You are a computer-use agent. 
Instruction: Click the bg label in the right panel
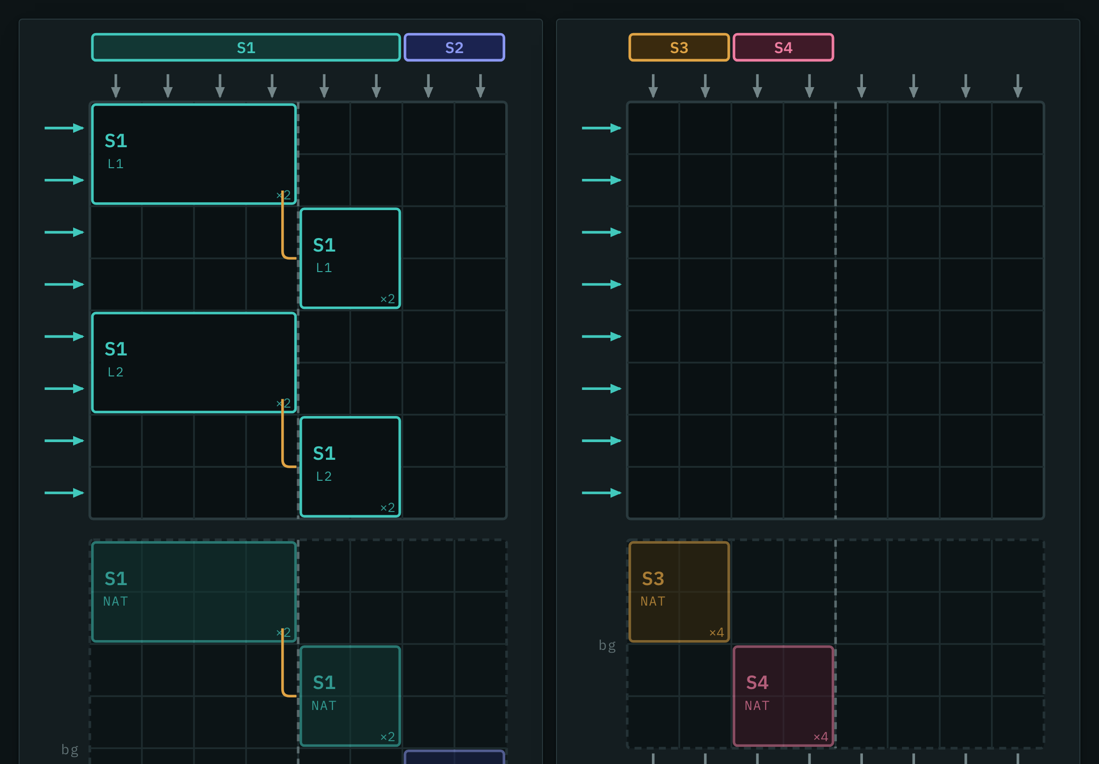[607, 645]
